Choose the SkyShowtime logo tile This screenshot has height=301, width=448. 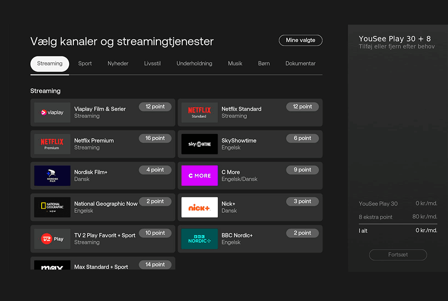(x=199, y=144)
